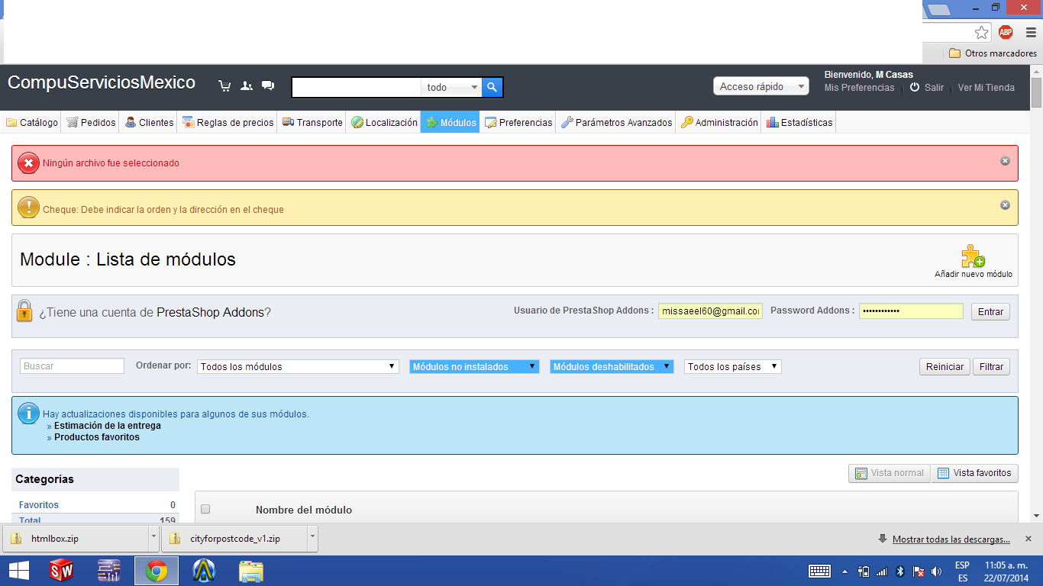The width and height of the screenshot is (1043, 586).
Task: Click the blue magnifier search button
Action: (492, 87)
